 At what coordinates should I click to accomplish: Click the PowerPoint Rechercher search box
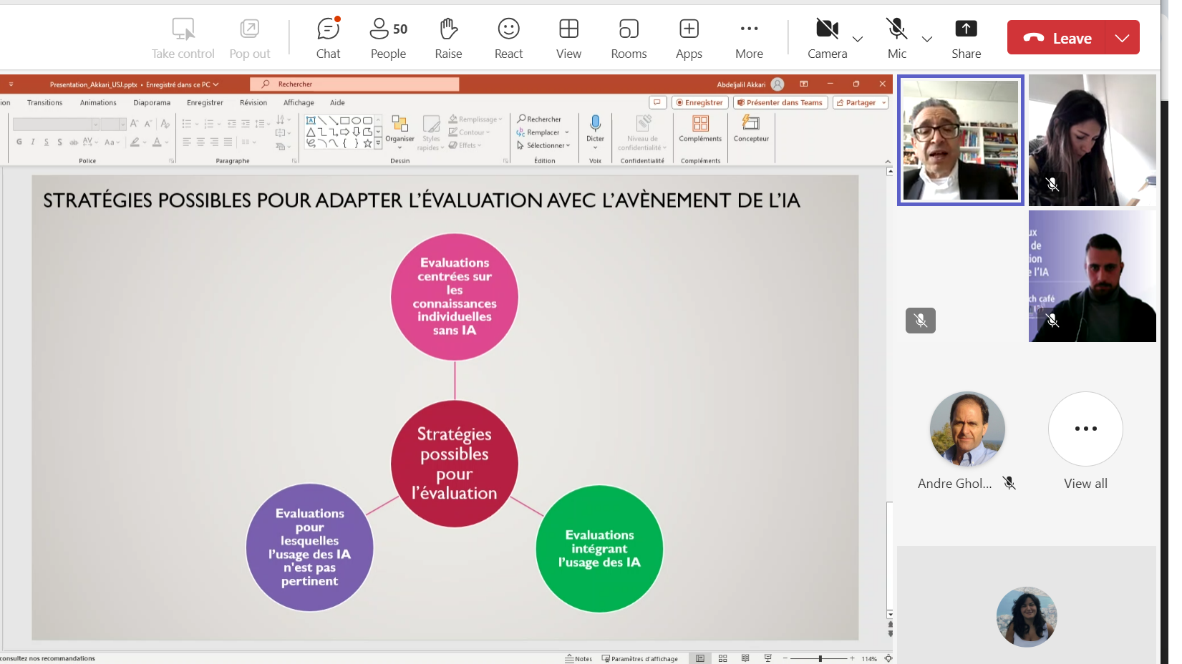coord(354,84)
